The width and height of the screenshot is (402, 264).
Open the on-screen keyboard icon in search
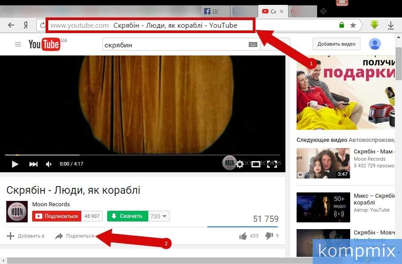coord(253,45)
